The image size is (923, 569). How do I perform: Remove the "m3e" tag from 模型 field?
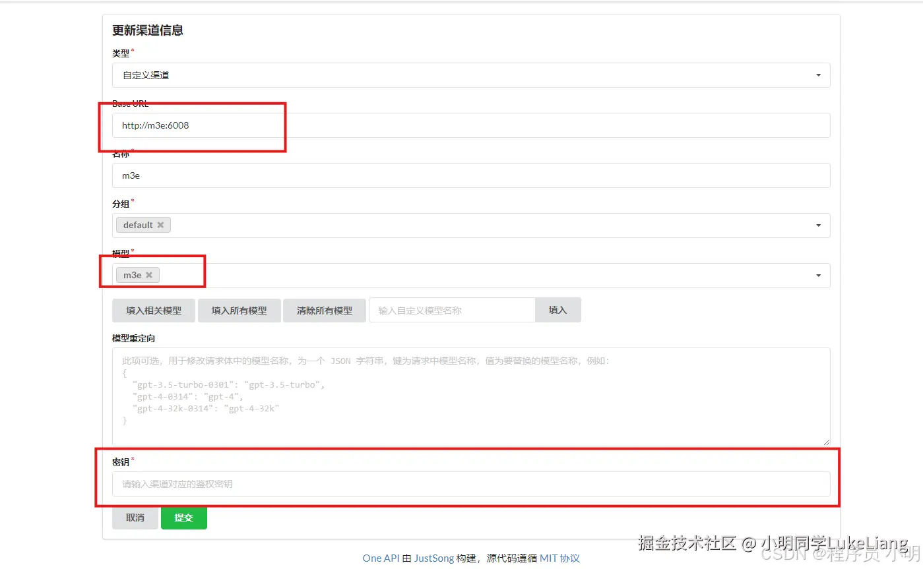pyautogui.click(x=149, y=275)
